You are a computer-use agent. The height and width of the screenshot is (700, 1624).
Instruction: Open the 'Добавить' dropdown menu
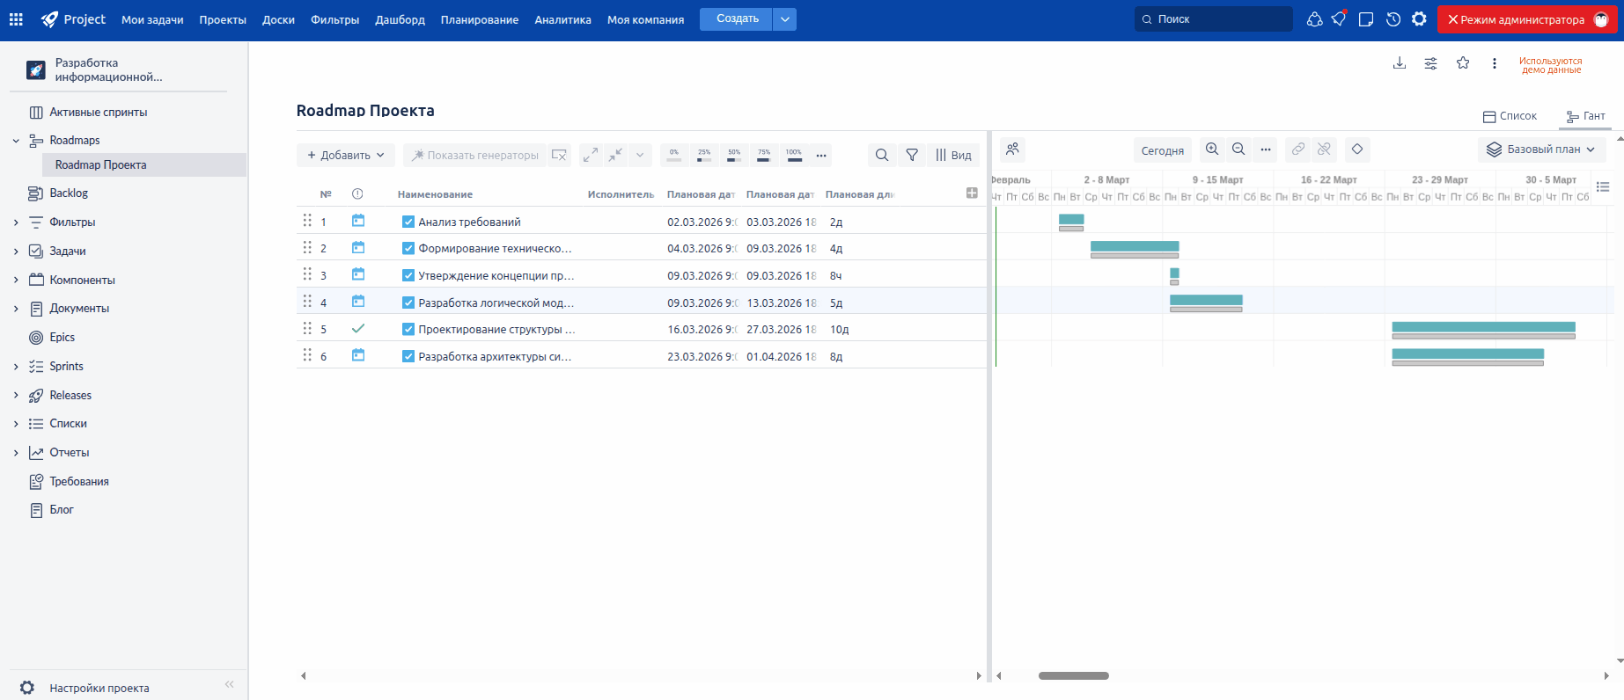[345, 155]
